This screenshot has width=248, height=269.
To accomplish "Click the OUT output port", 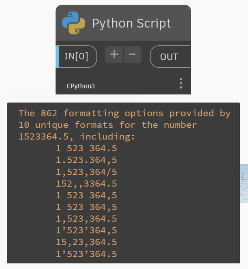I will (169, 56).
